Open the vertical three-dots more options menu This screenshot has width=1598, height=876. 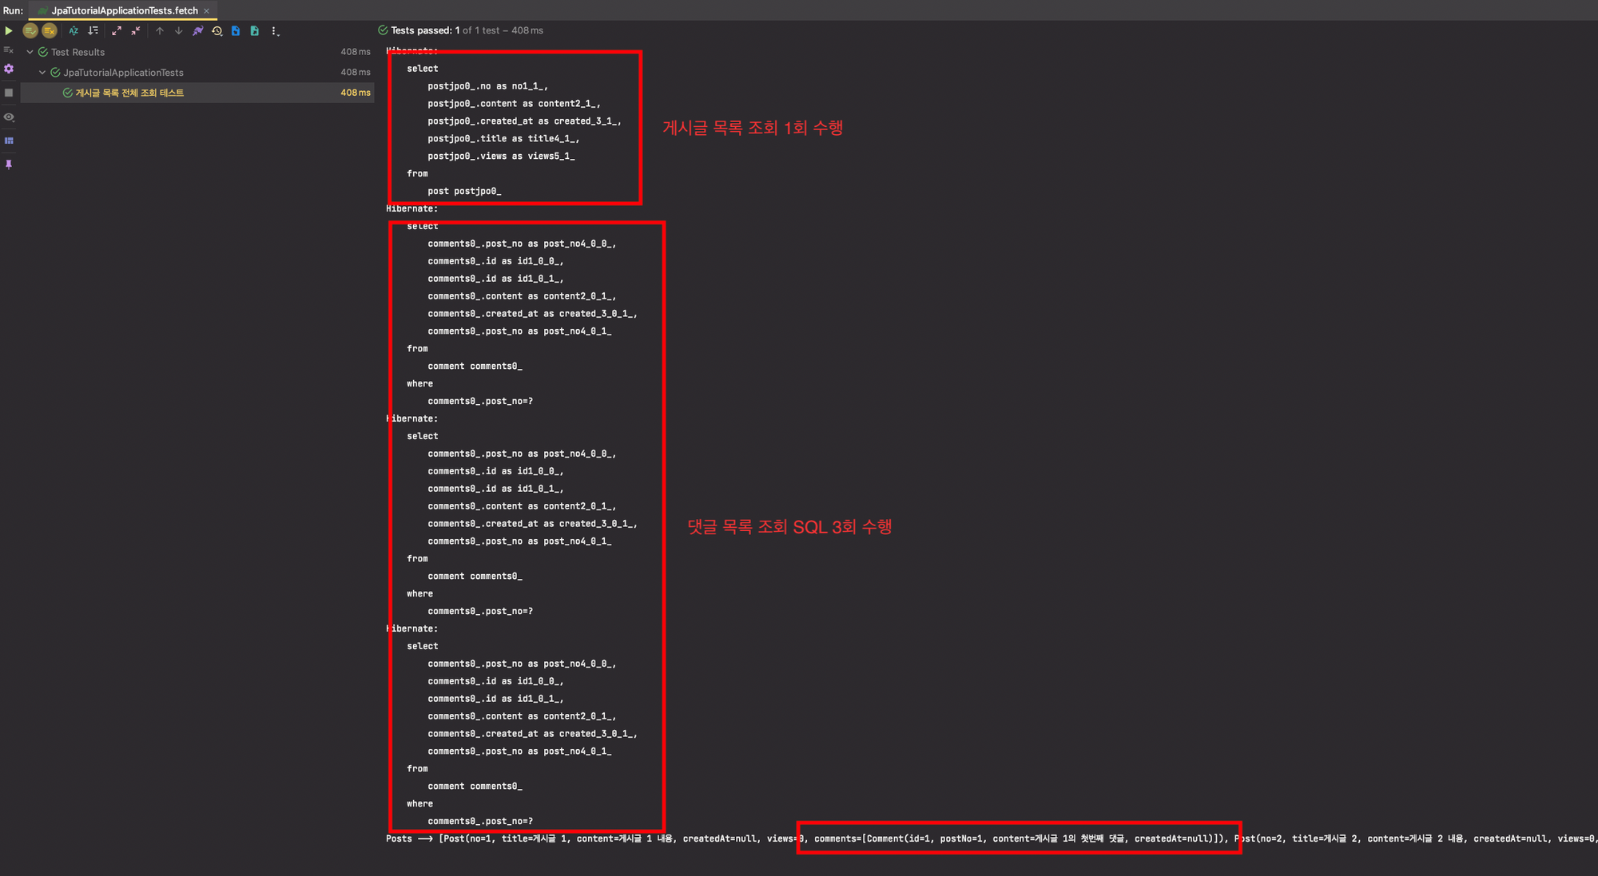click(274, 31)
